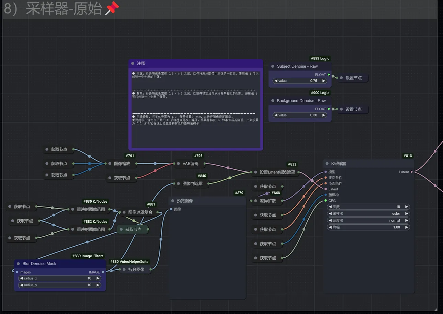Increase Background Denoise value with right arrow
Screen dimensions: 443x314
[x=323, y=115]
